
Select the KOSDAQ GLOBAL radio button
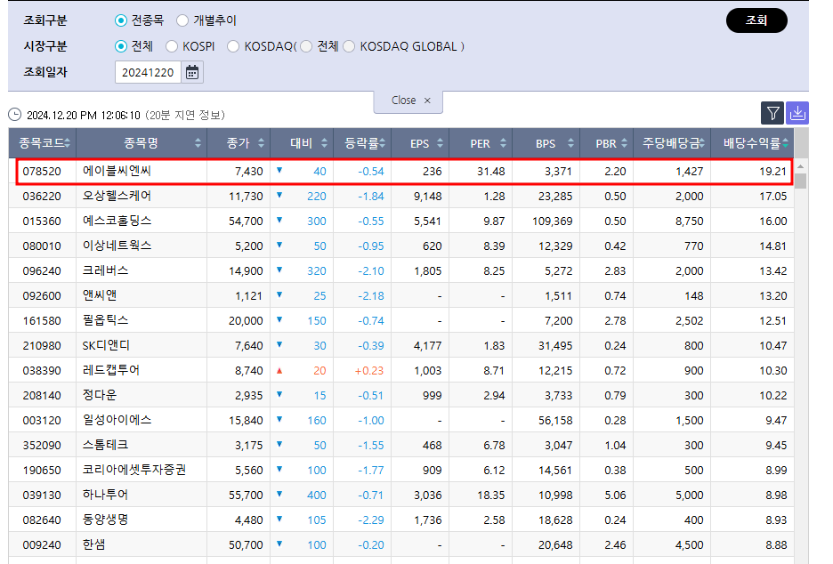tap(349, 46)
